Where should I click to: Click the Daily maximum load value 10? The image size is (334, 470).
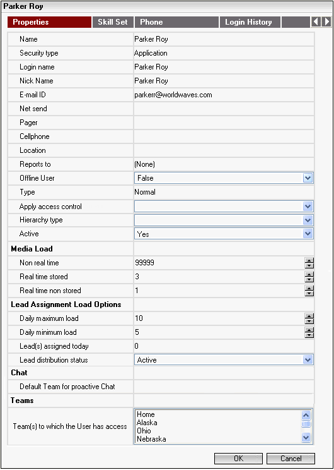[139, 318]
